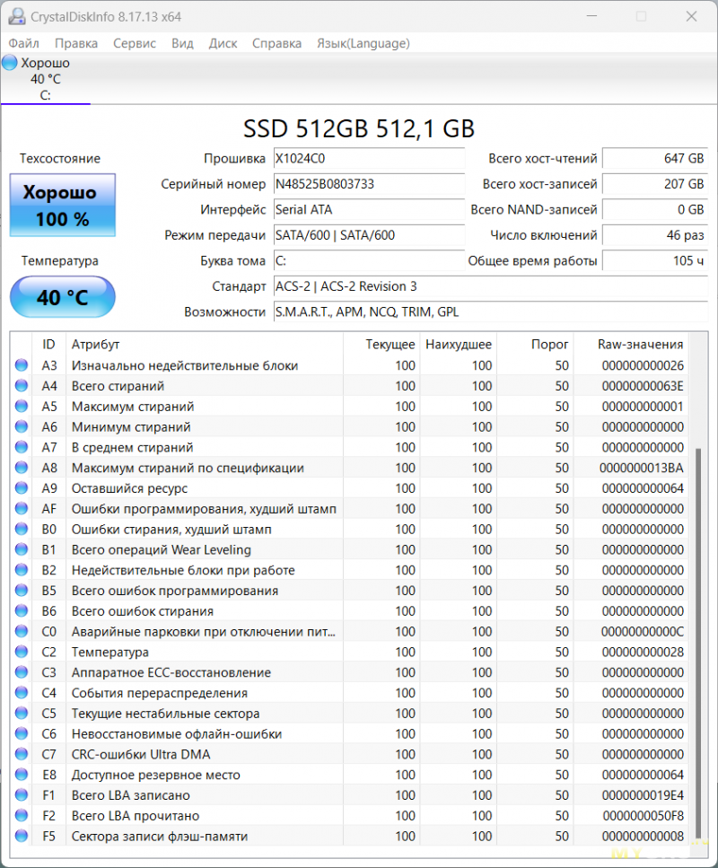The width and height of the screenshot is (718, 868).
Task: Click the 40 °C temperature button
Action: [63, 297]
